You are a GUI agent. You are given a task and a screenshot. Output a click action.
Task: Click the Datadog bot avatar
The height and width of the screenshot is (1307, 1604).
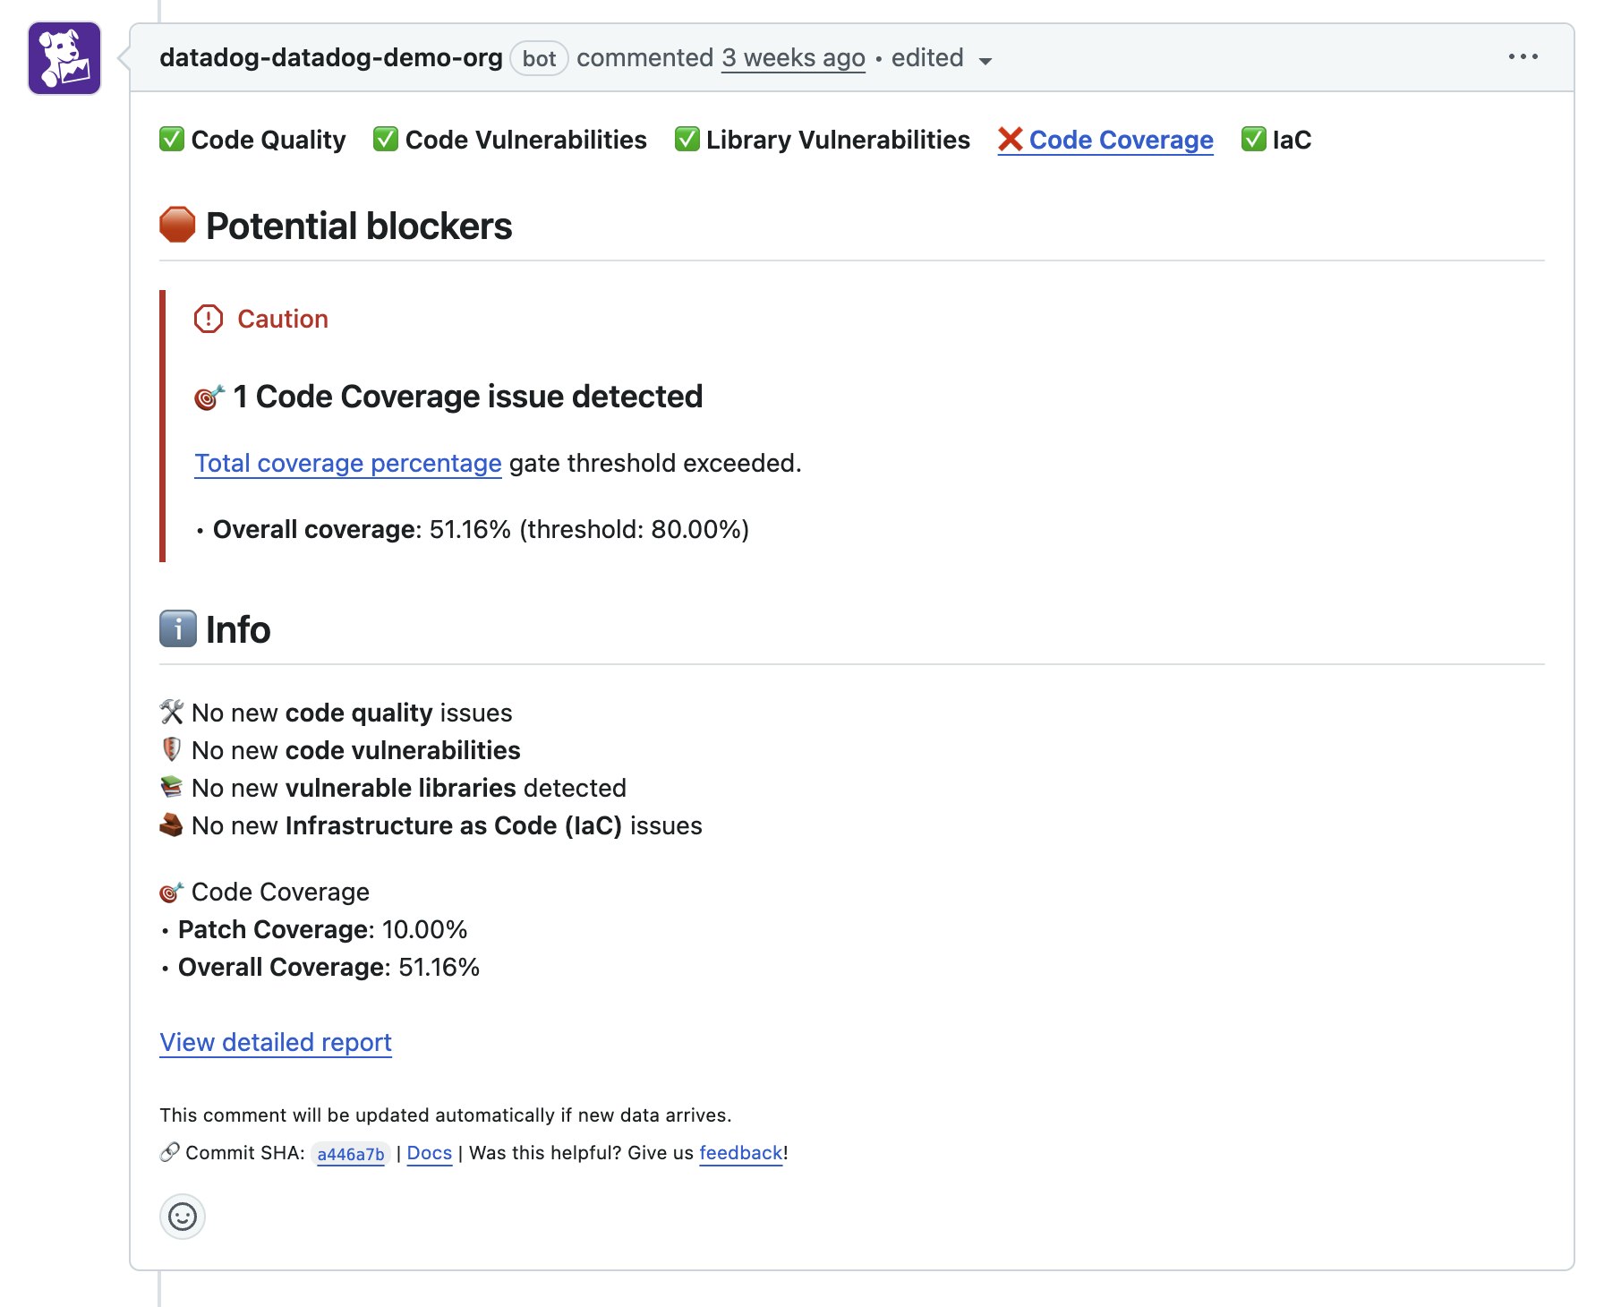tap(63, 57)
